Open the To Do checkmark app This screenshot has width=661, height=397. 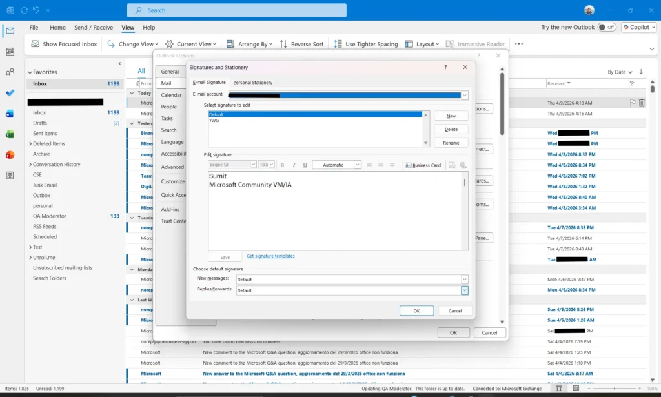(10, 93)
